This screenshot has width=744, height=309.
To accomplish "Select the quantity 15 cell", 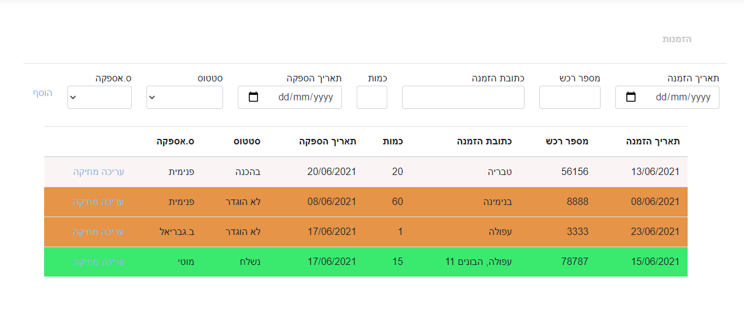I will click(x=398, y=262).
